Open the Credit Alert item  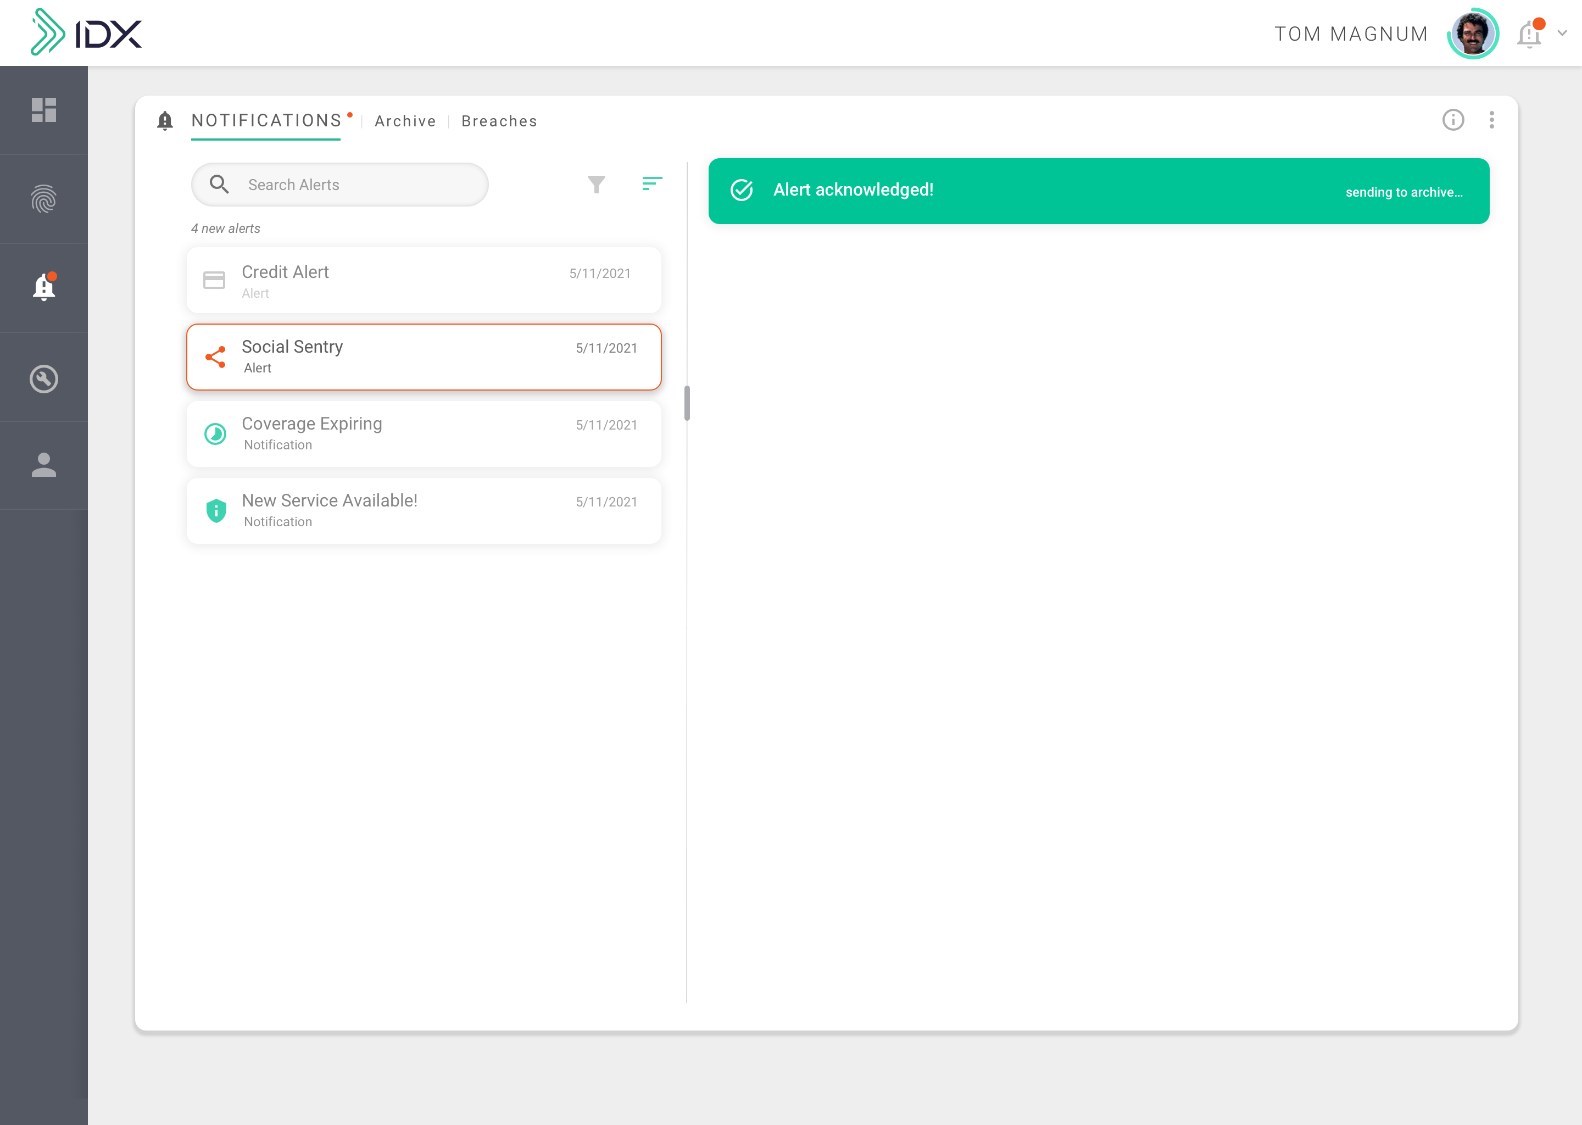(x=424, y=281)
